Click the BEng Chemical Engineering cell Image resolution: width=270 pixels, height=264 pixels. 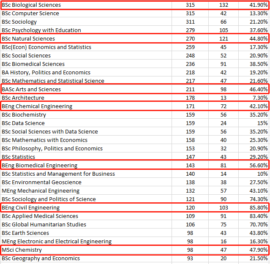click(x=87, y=106)
